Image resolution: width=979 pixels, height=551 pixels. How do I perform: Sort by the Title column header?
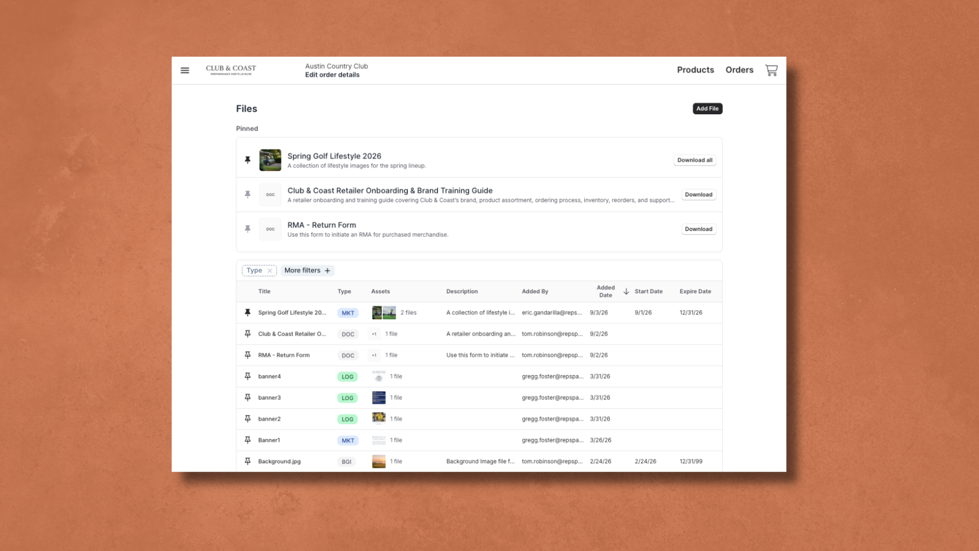tap(264, 291)
